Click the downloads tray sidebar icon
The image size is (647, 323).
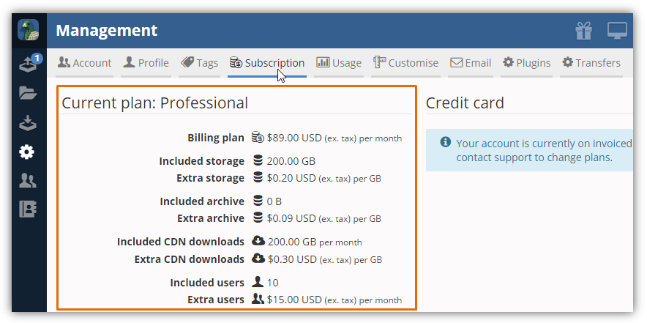pos(28,123)
